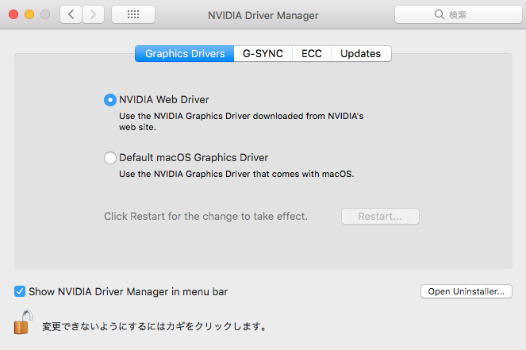The width and height of the screenshot is (526, 350).
Task: Go forward with the right arrow
Action: point(94,14)
